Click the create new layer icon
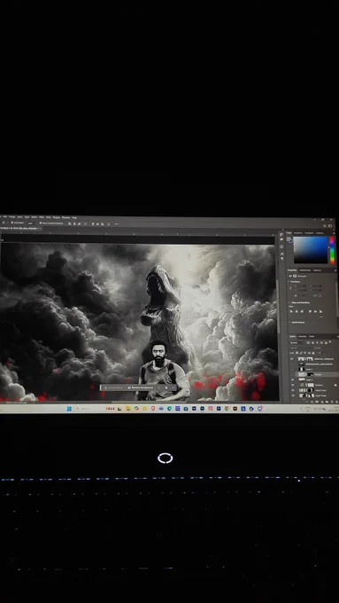 332,402
